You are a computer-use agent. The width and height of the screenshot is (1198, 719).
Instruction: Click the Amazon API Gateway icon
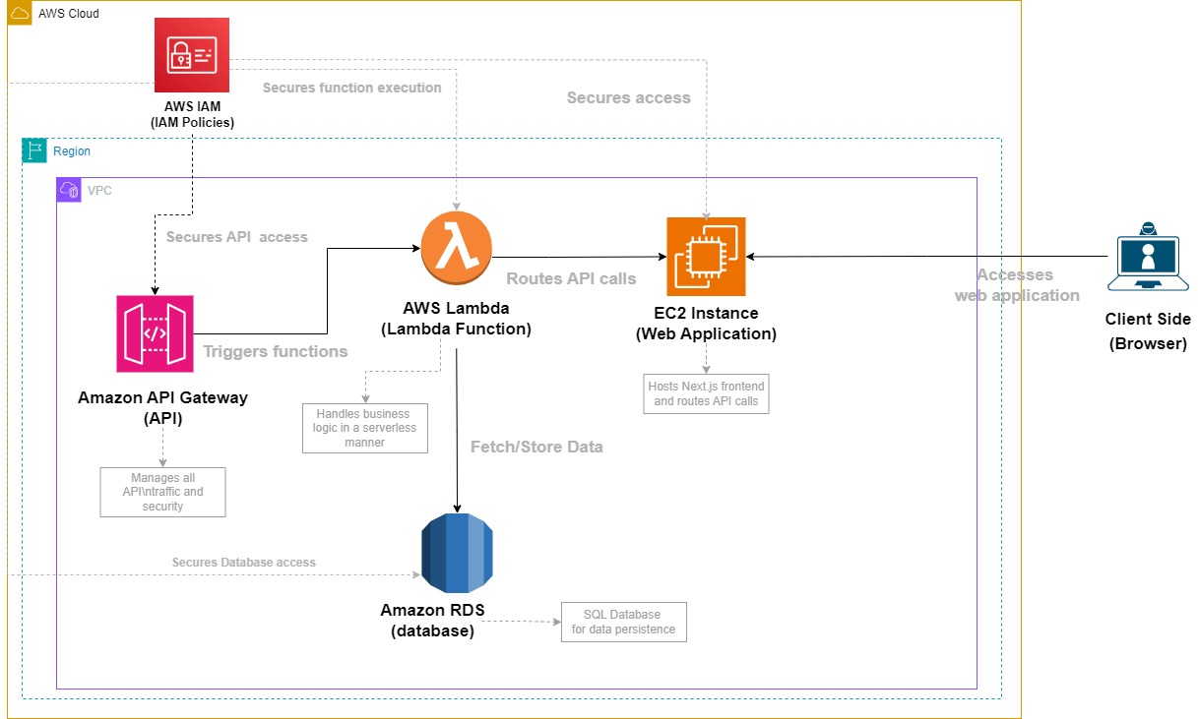[155, 332]
